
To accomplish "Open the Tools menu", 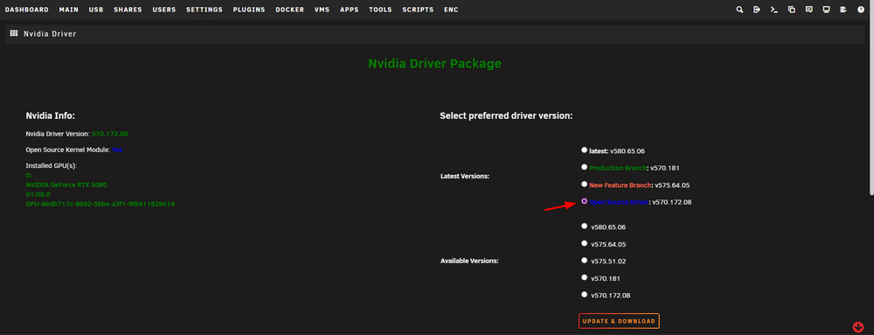I will pyautogui.click(x=380, y=10).
